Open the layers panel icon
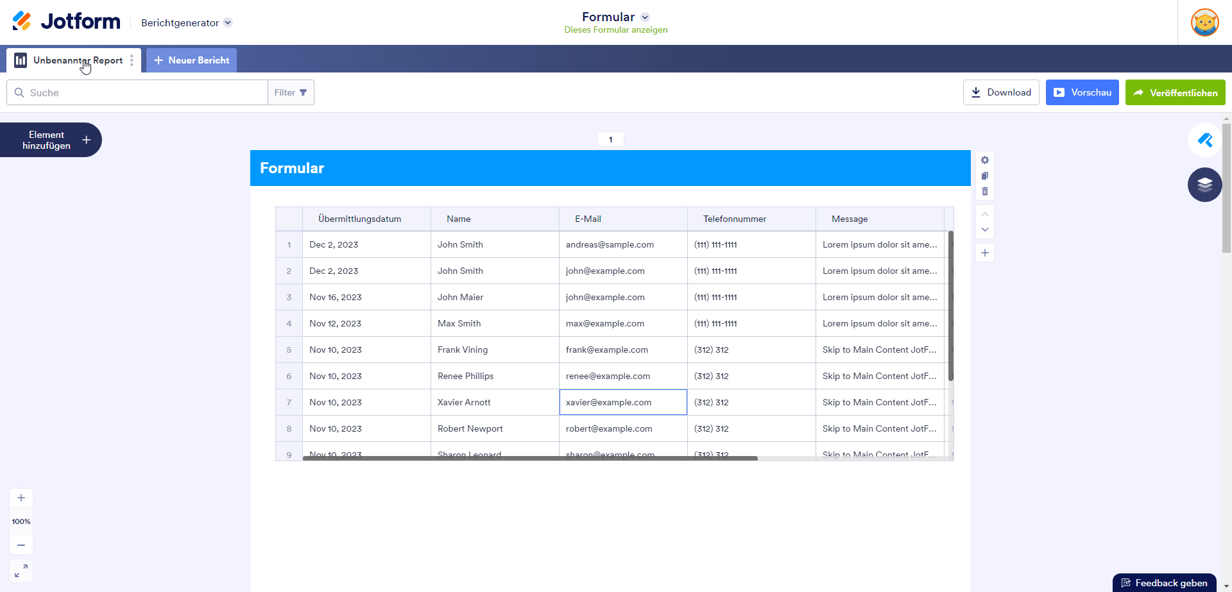This screenshot has height=592, width=1232. coord(1204,185)
